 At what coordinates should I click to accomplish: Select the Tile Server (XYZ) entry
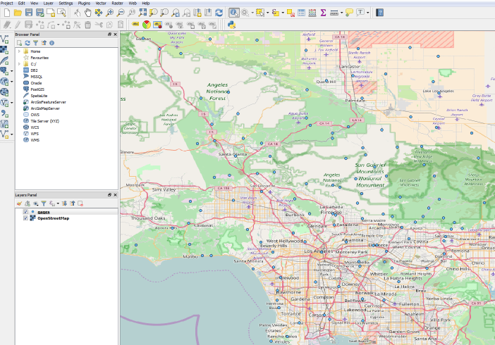pyautogui.click(x=45, y=121)
